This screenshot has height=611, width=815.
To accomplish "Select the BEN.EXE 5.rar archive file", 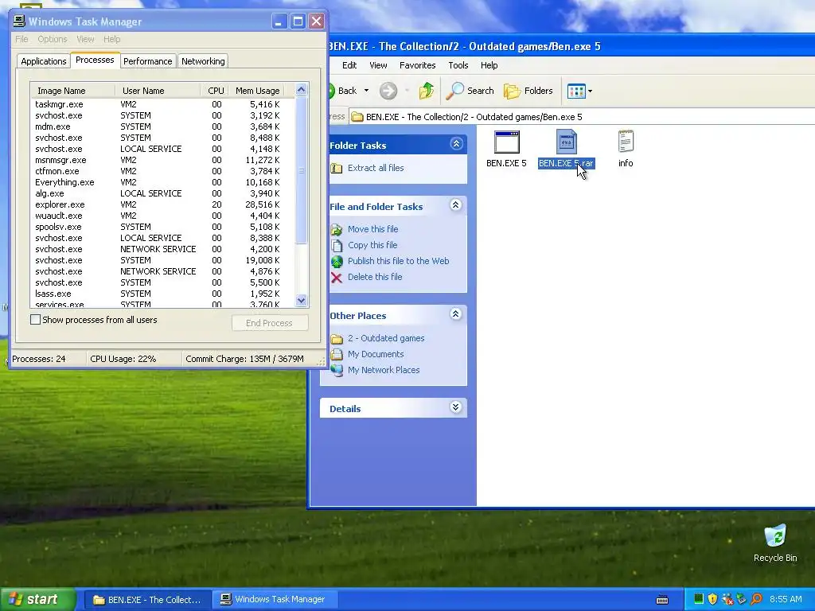I will pos(566,148).
